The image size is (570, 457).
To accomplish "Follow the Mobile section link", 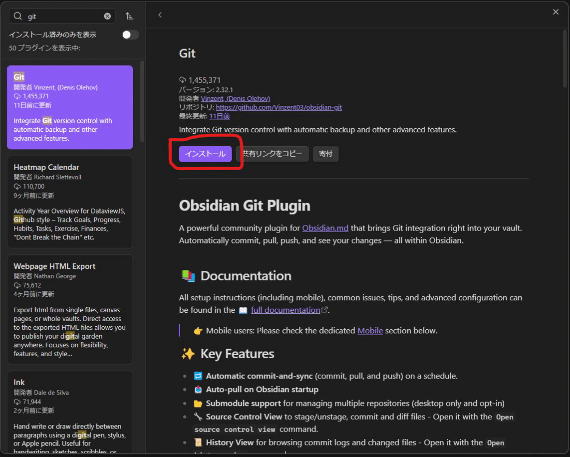I will pyautogui.click(x=370, y=331).
